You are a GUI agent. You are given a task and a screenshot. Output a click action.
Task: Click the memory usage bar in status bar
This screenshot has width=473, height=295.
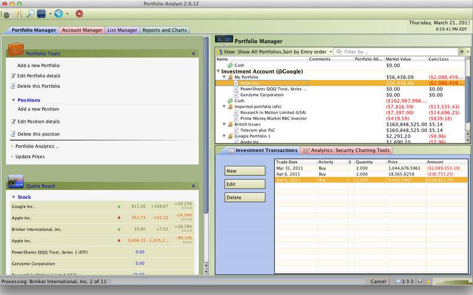click(x=452, y=281)
